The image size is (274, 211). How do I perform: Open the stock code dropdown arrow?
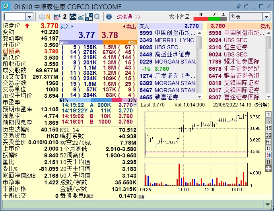point(29,17)
